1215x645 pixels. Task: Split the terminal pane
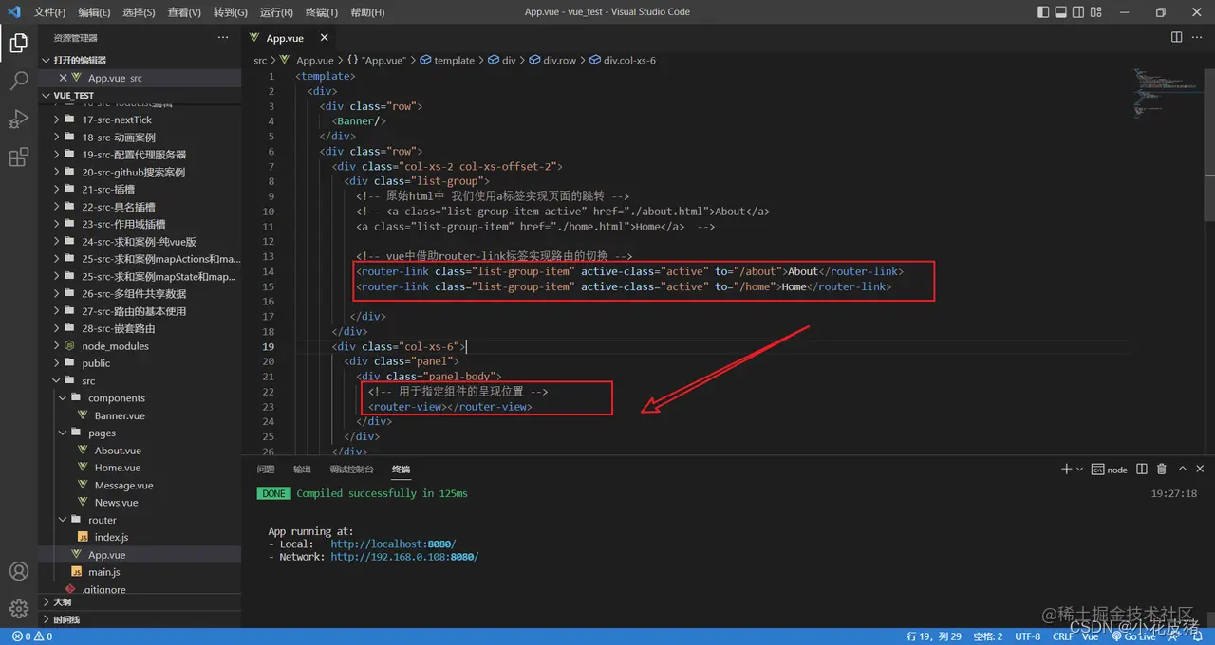[1142, 469]
